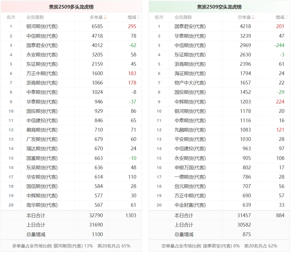Select 中泰期货(代客) in the long table rank 8
The image size is (291, 253).
[42, 92]
